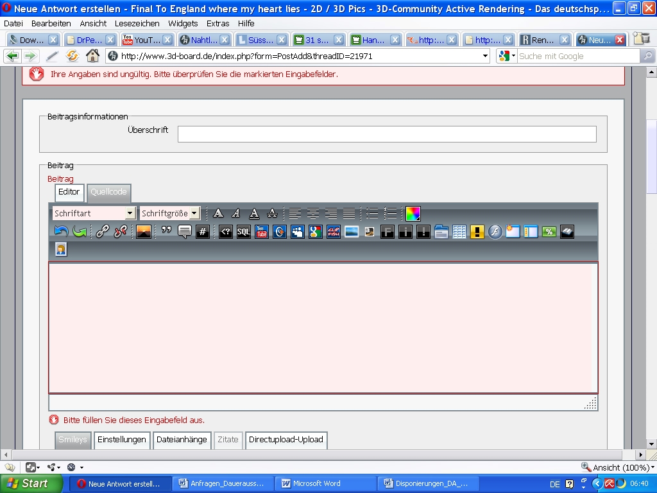657x493 pixels.
Task: Select the Smileys tab
Action: pyautogui.click(x=73, y=440)
